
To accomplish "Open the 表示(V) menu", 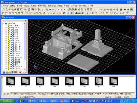I will pyautogui.click(x=19, y=6).
